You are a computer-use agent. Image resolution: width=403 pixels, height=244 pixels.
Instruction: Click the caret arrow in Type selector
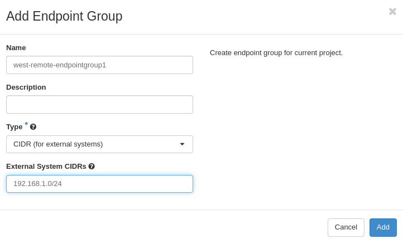tap(182, 144)
